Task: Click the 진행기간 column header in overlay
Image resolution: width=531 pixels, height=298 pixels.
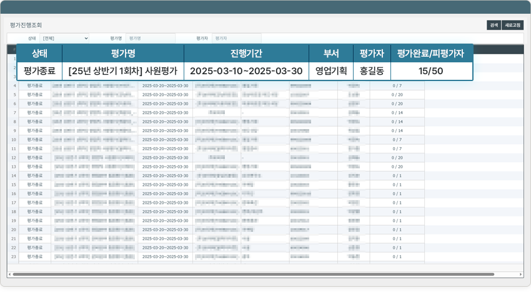Action: (x=246, y=53)
